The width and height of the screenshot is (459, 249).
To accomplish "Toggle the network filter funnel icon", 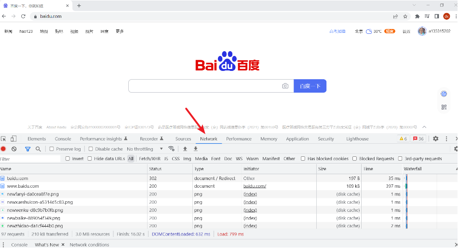I will 28,149.
